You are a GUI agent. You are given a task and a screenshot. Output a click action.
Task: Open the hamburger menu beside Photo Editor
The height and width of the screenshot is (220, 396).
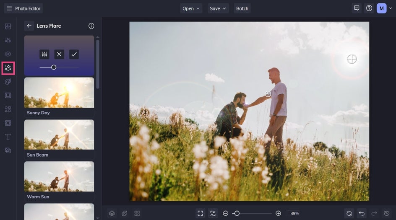point(9,8)
